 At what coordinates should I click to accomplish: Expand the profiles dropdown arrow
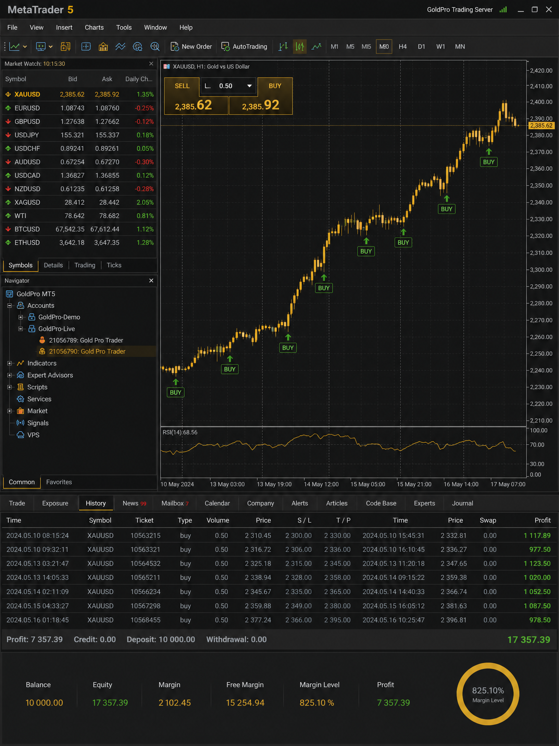(51, 47)
